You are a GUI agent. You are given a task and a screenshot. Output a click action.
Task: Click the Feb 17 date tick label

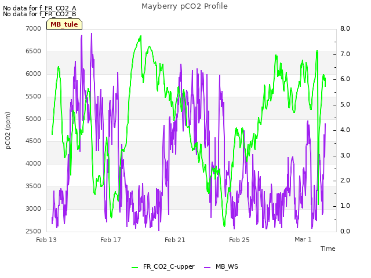(x=111, y=240)
